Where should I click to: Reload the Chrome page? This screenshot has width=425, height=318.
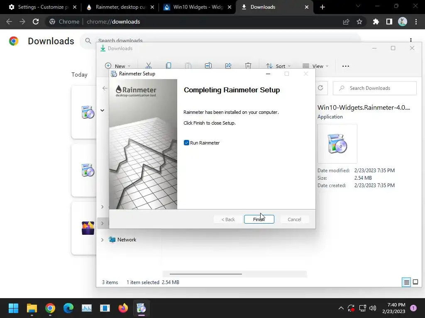(36, 22)
